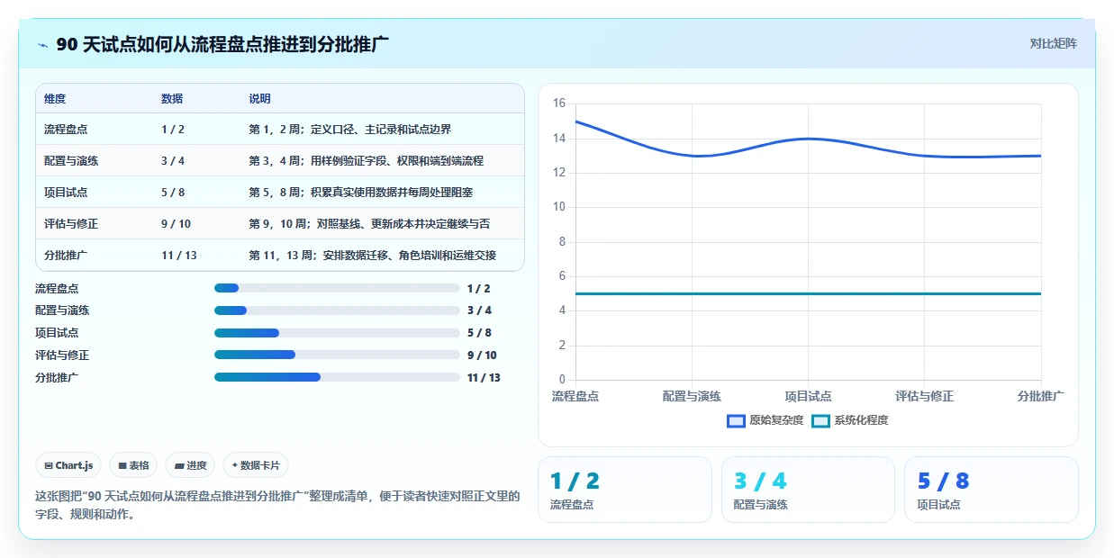Click the page title 90 天试点 heading
Screen dimensions: 1114x558
coord(222,44)
